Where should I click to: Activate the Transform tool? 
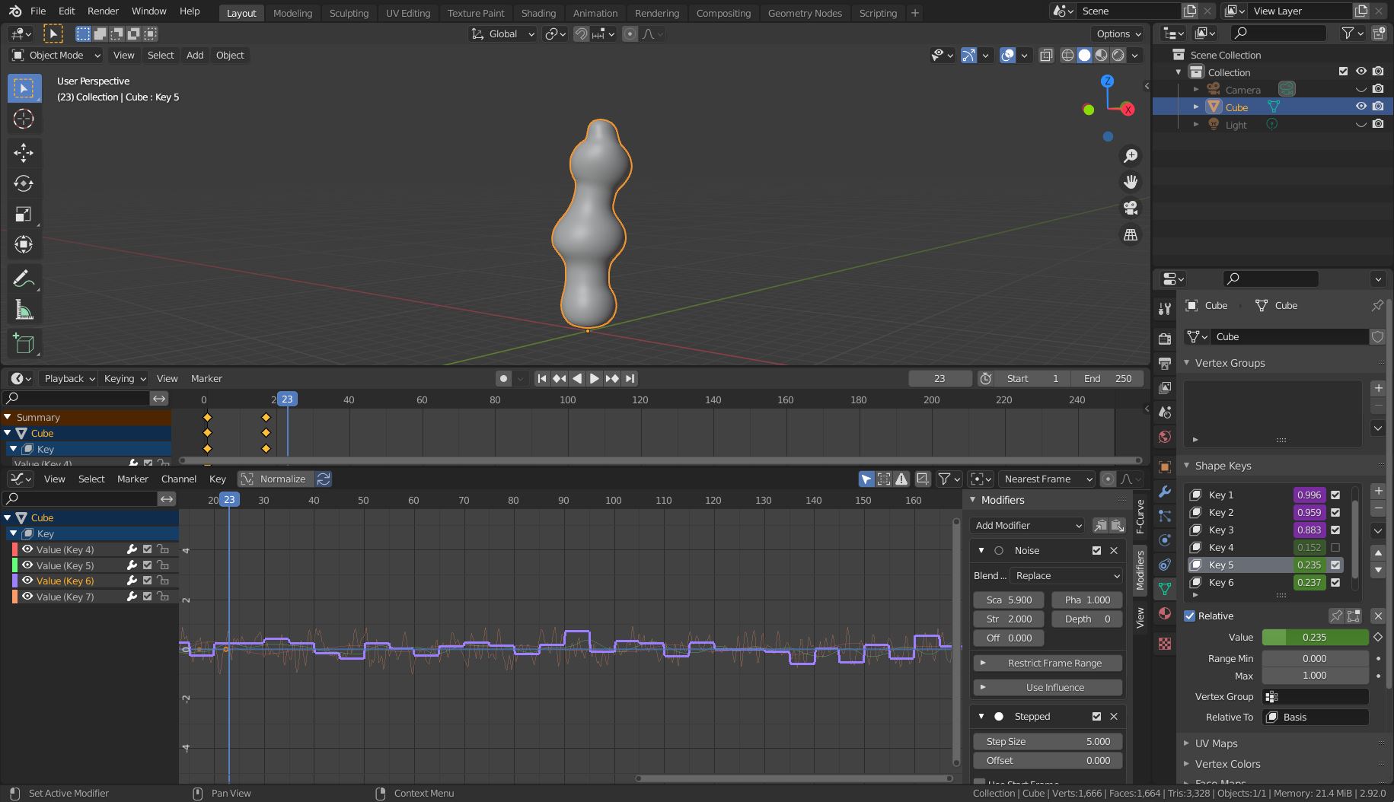pyautogui.click(x=24, y=244)
